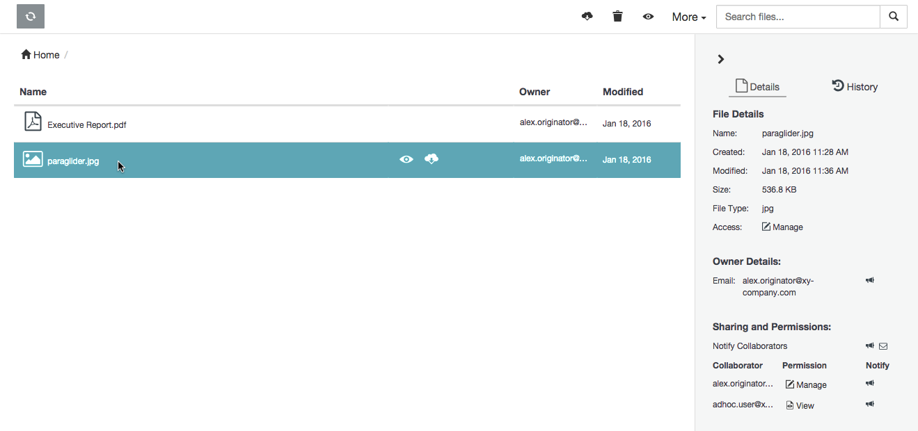Image resolution: width=918 pixels, height=431 pixels.
Task: Open the Executive Report.pdf file
Action: click(x=86, y=125)
